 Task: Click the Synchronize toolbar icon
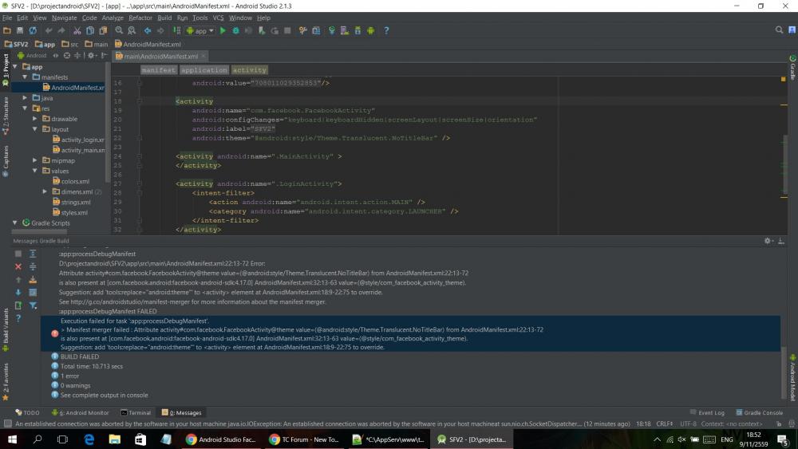pyautogui.click(x=33, y=30)
